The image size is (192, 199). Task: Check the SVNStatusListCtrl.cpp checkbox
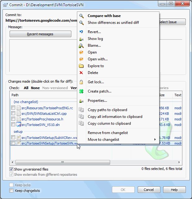click(x=13, y=113)
